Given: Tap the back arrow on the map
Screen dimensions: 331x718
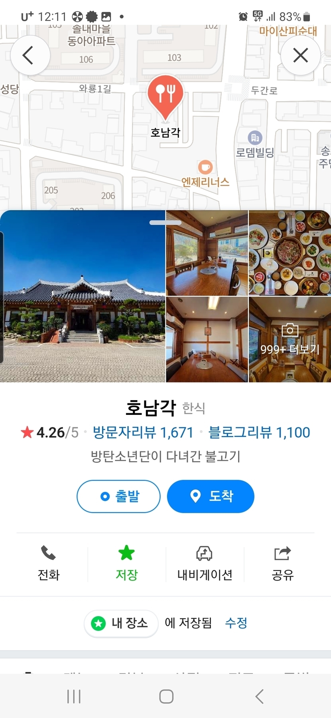Looking at the screenshot, I should [30, 55].
